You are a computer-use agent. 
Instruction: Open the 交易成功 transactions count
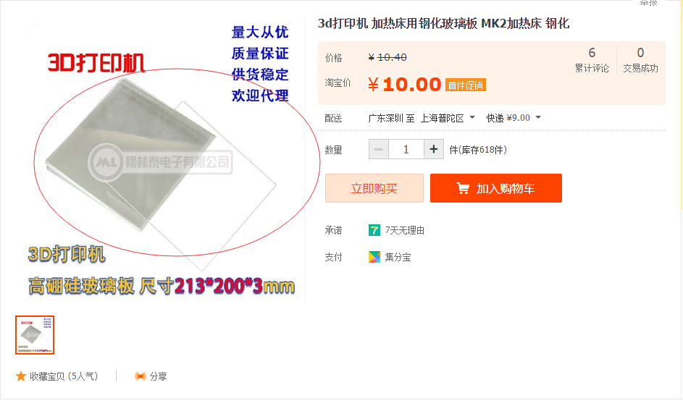[640, 60]
